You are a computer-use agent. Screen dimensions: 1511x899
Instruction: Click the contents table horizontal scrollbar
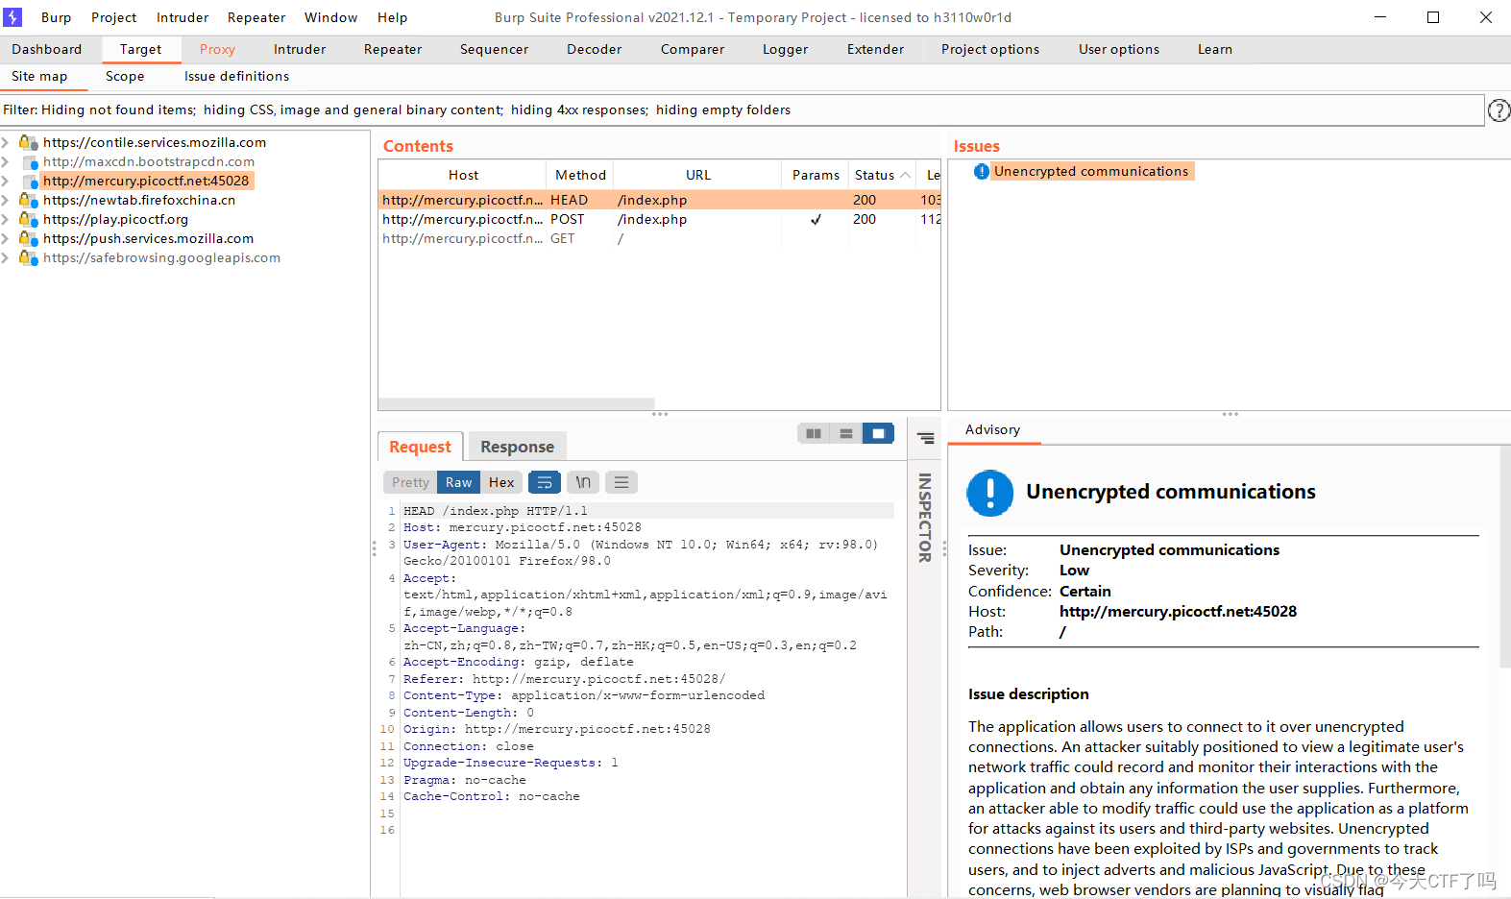(x=517, y=404)
